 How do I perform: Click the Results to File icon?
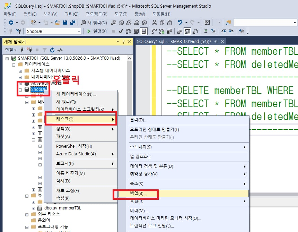point(195,31)
